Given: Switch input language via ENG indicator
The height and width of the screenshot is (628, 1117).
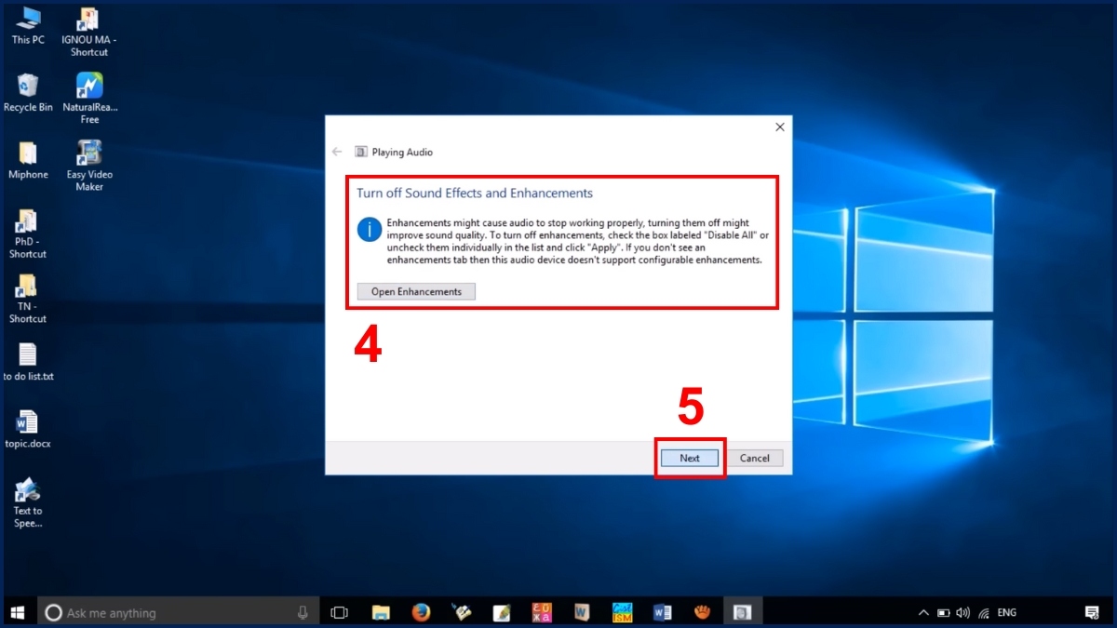Looking at the screenshot, I should coord(1006,612).
